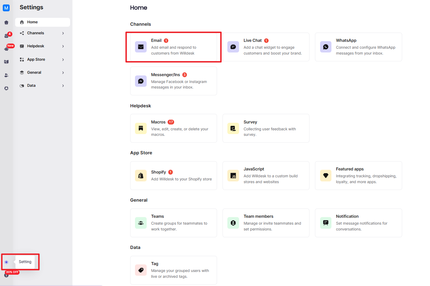Viewport: 430px width, 286px height.
Task: Click the Email envelope card icon
Action: (141, 47)
